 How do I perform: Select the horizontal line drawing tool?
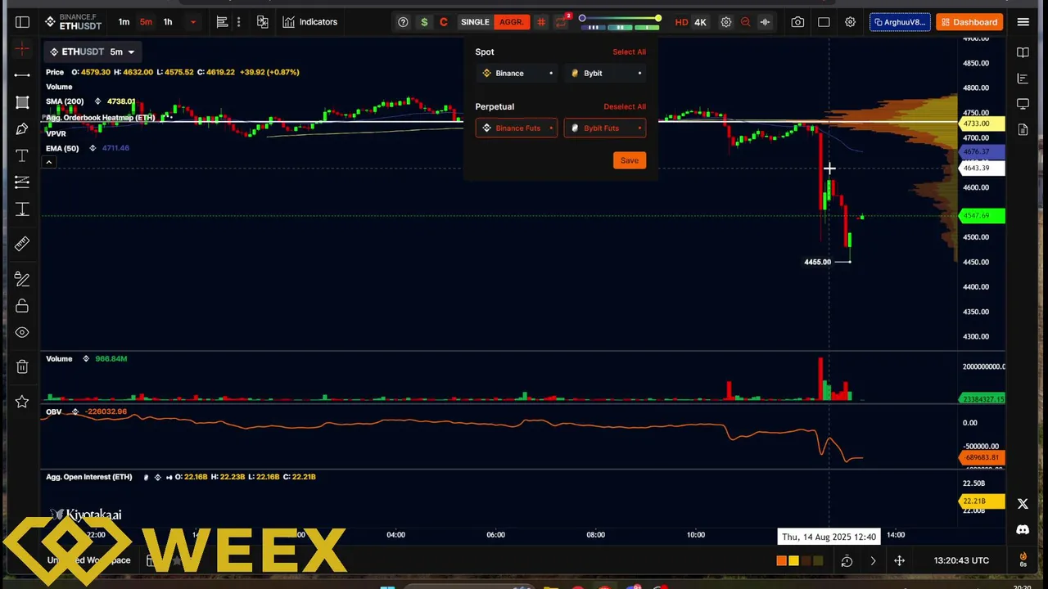[22, 75]
